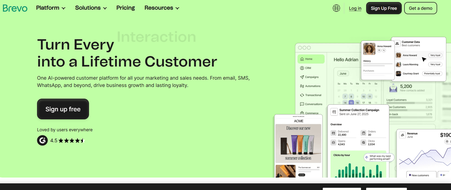
Task: Expand the Resources menu
Action: tap(162, 8)
